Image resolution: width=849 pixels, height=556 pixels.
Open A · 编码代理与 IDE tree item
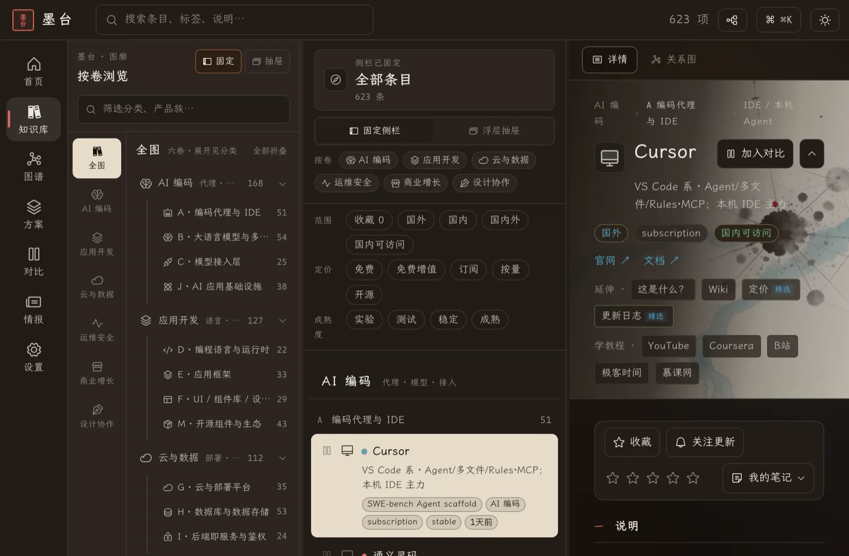pos(224,212)
